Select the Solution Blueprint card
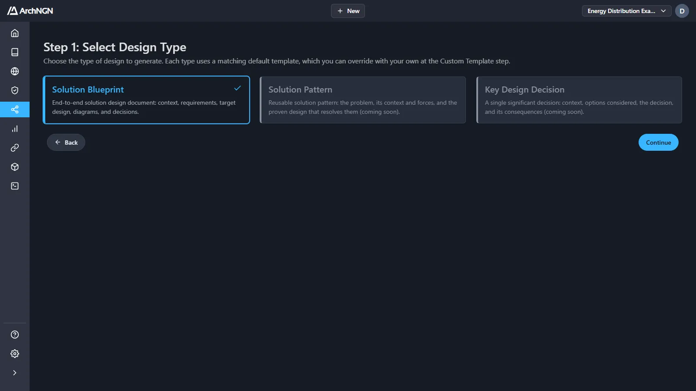The image size is (696, 391). pyautogui.click(x=147, y=100)
